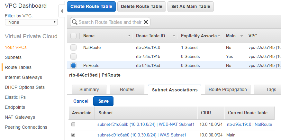Screen dimensions: 281x140
Task: Open Route Table ID column dropdown
Action: coord(174,36)
